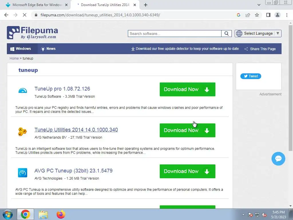Close the Download TuneUp Utilities tab

point(135,5)
